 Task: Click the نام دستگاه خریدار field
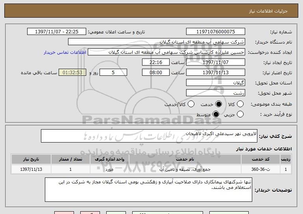point(157,42)
